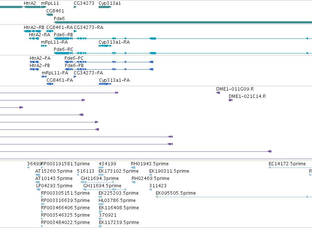Select GH11694.3prime EST label
The image size is (312, 228).
click(x=100, y=179)
